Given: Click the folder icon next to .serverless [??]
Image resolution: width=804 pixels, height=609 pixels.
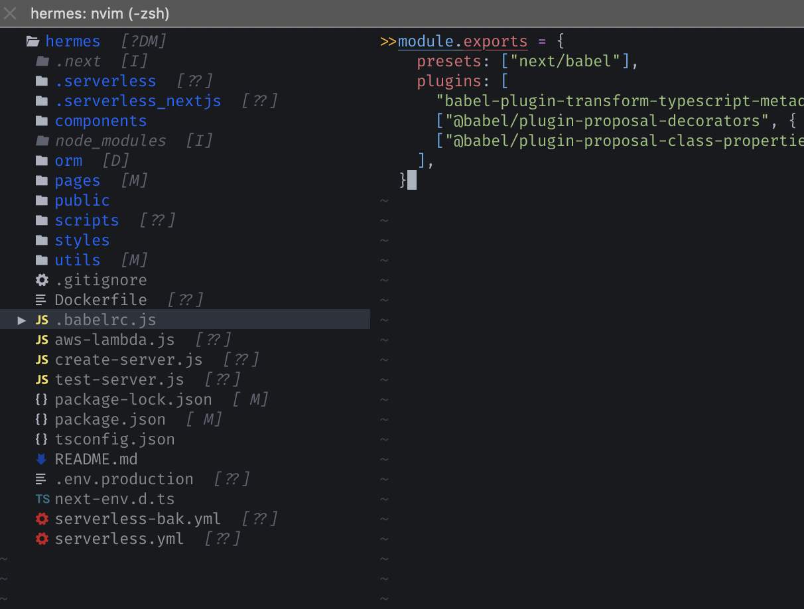Looking at the screenshot, I should (x=42, y=81).
